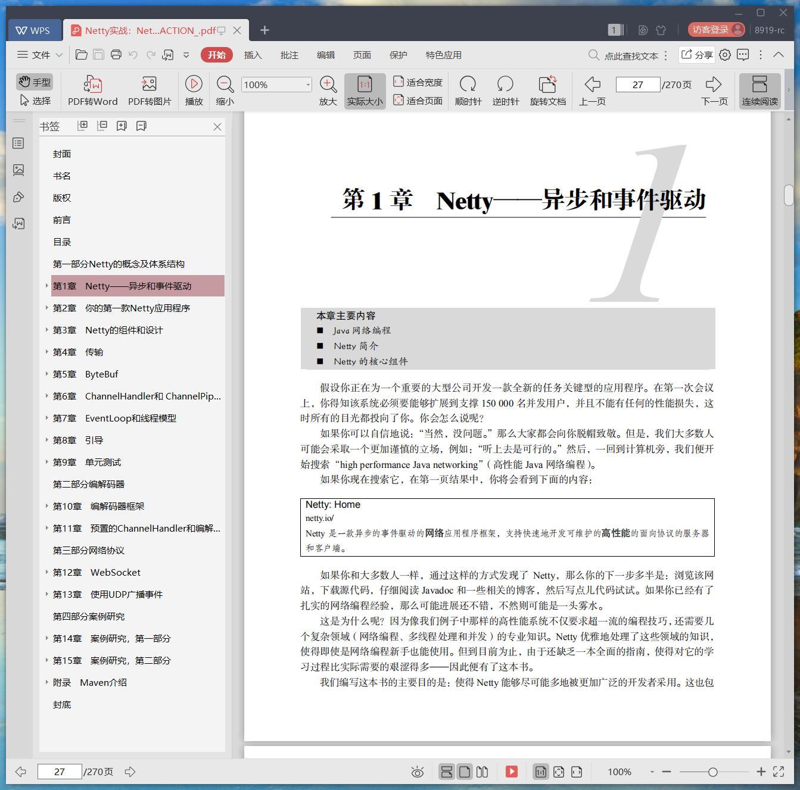Open status bar zoom percentage dropdown
Viewport: 800px width, 790px height.
point(652,772)
